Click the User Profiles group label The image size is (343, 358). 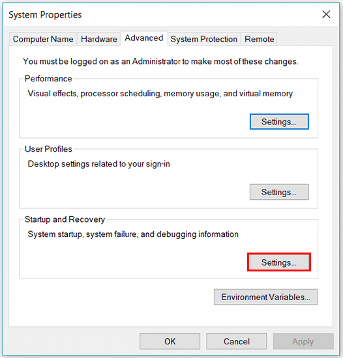(x=48, y=149)
